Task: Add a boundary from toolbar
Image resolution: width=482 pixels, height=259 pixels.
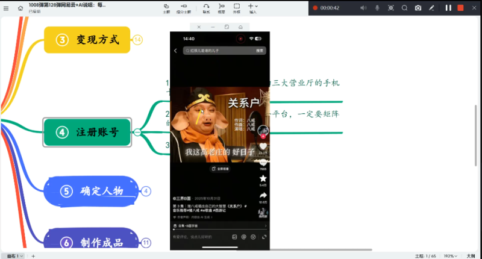Action: tap(237, 8)
